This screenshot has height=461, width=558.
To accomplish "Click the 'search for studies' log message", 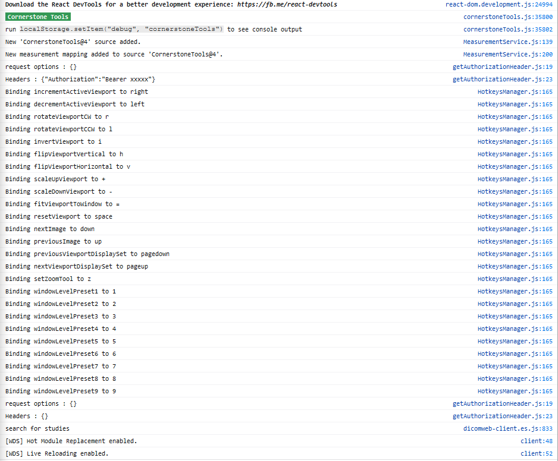I will [37, 429].
